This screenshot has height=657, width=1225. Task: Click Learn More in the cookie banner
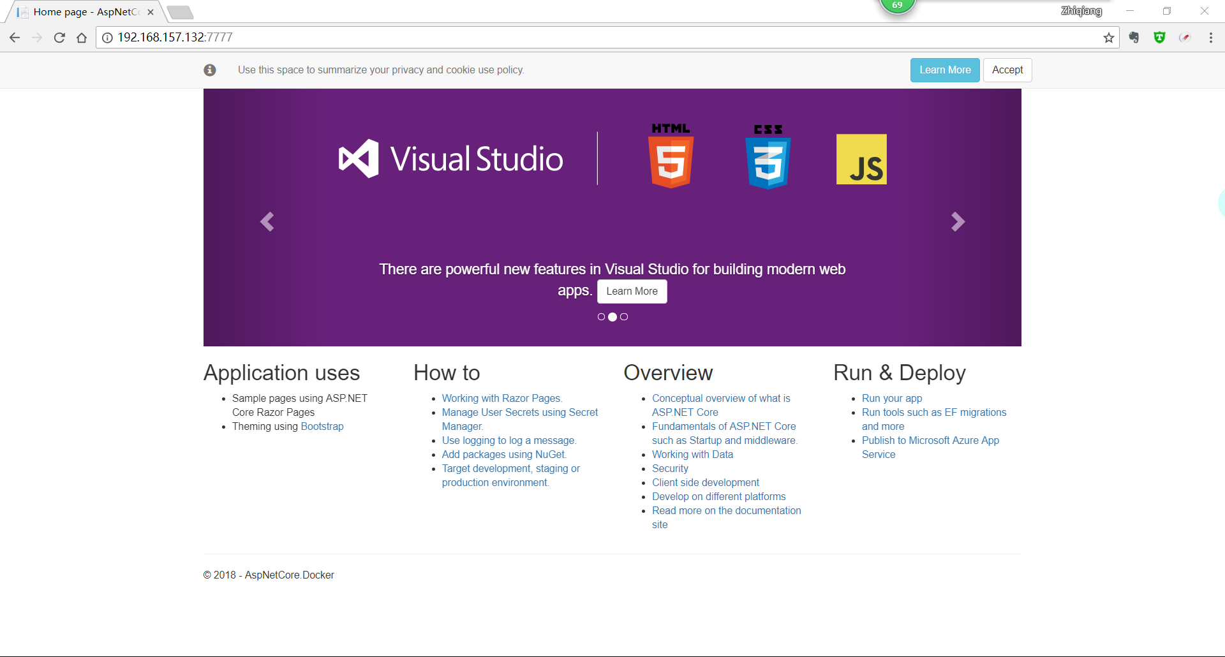(x=945, y=70)
